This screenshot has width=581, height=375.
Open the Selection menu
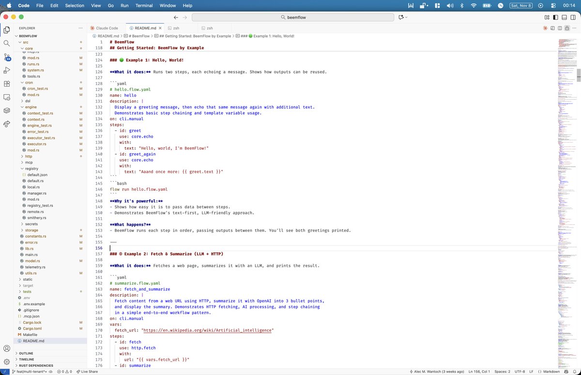click(x=74, y=5)
